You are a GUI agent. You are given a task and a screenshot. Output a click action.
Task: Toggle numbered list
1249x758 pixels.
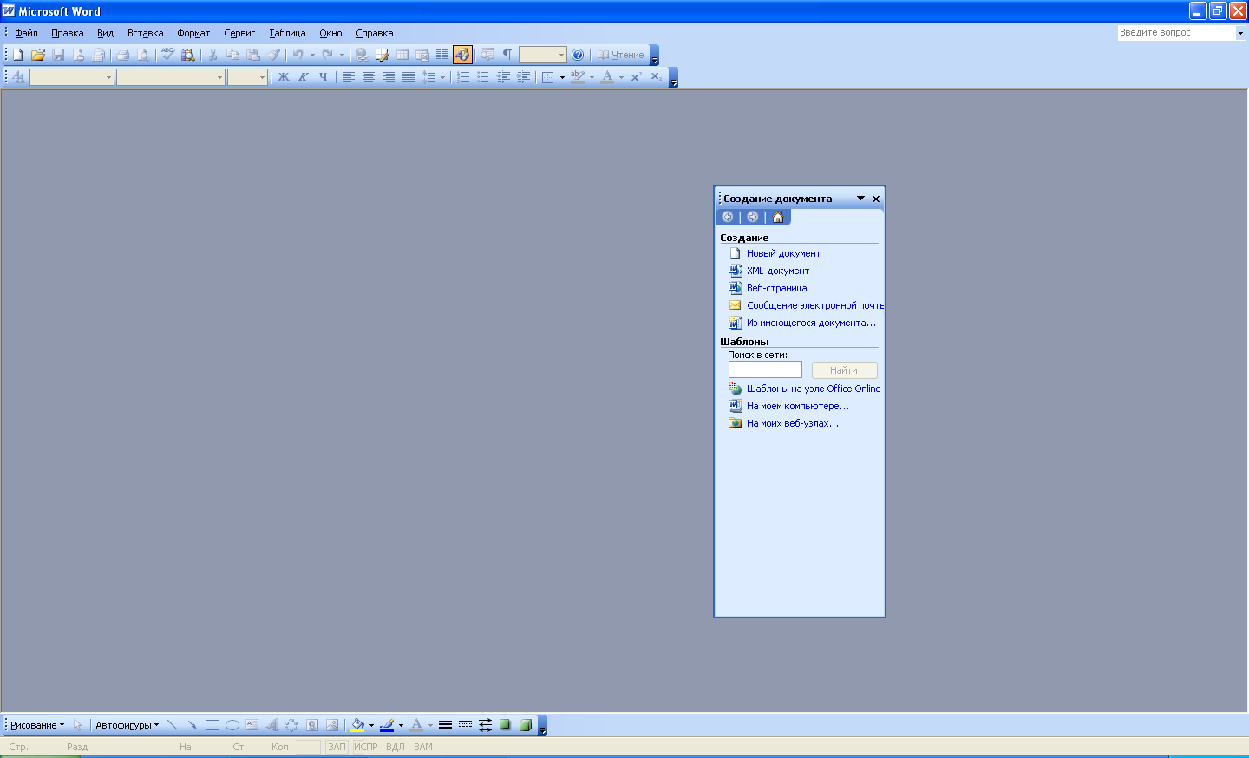(463, 77)
